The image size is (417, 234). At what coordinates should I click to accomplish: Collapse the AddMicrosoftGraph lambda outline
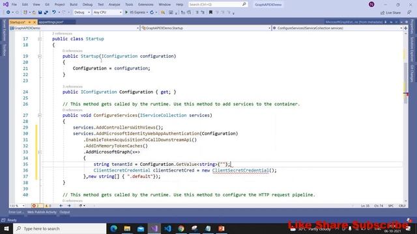[40, 152]
